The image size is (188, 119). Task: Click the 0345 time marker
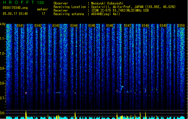pos(92,26)
